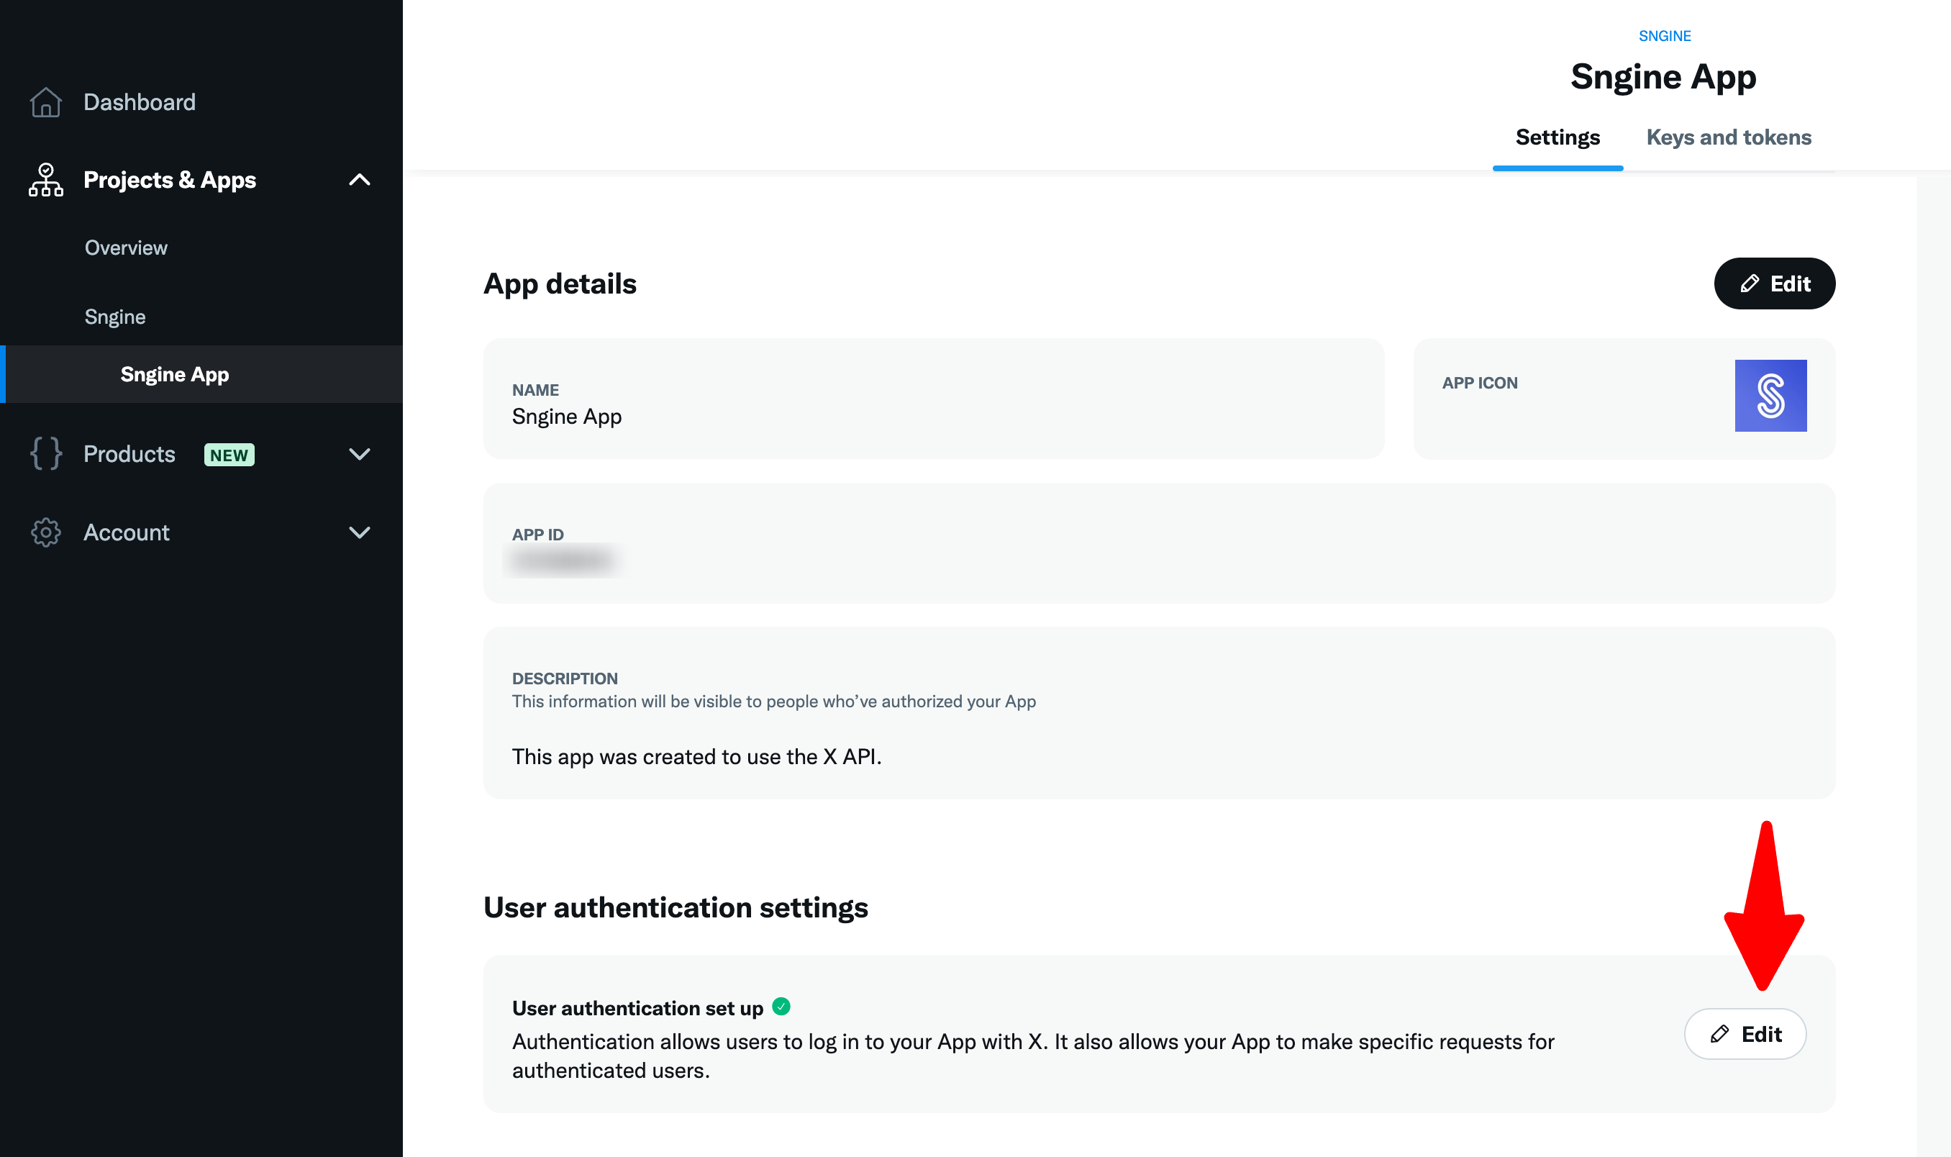Expand the Account menu chevron
The image size is (1951, 1157).
coord(359,532)
